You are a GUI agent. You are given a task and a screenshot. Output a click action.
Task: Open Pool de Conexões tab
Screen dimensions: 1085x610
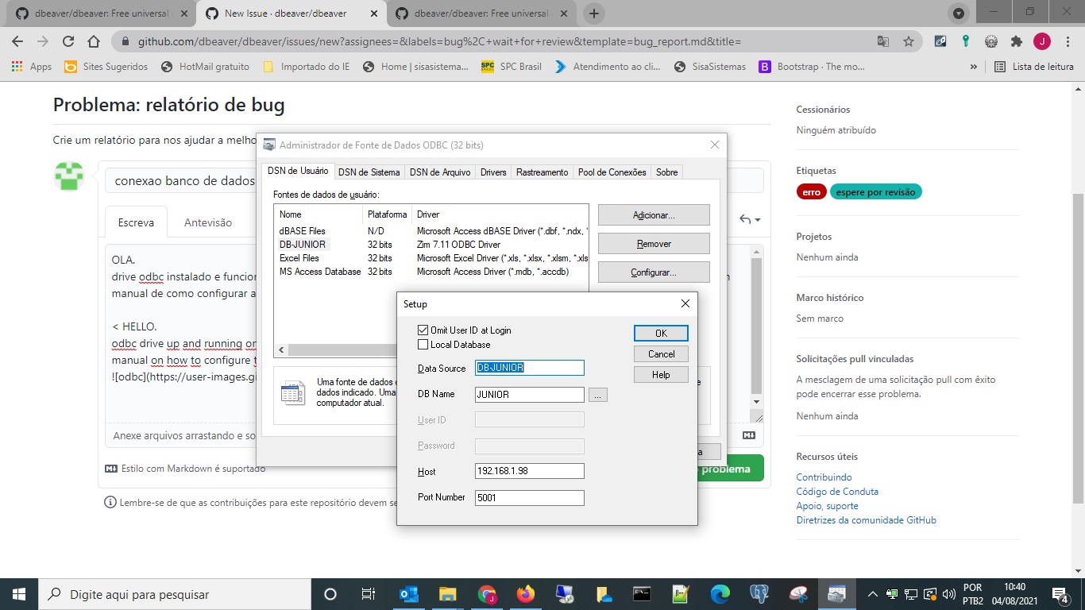coord(612,172)
